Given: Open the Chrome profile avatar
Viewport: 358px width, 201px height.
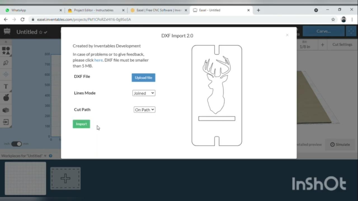Looking at the screenshot, I should (343, 20).
